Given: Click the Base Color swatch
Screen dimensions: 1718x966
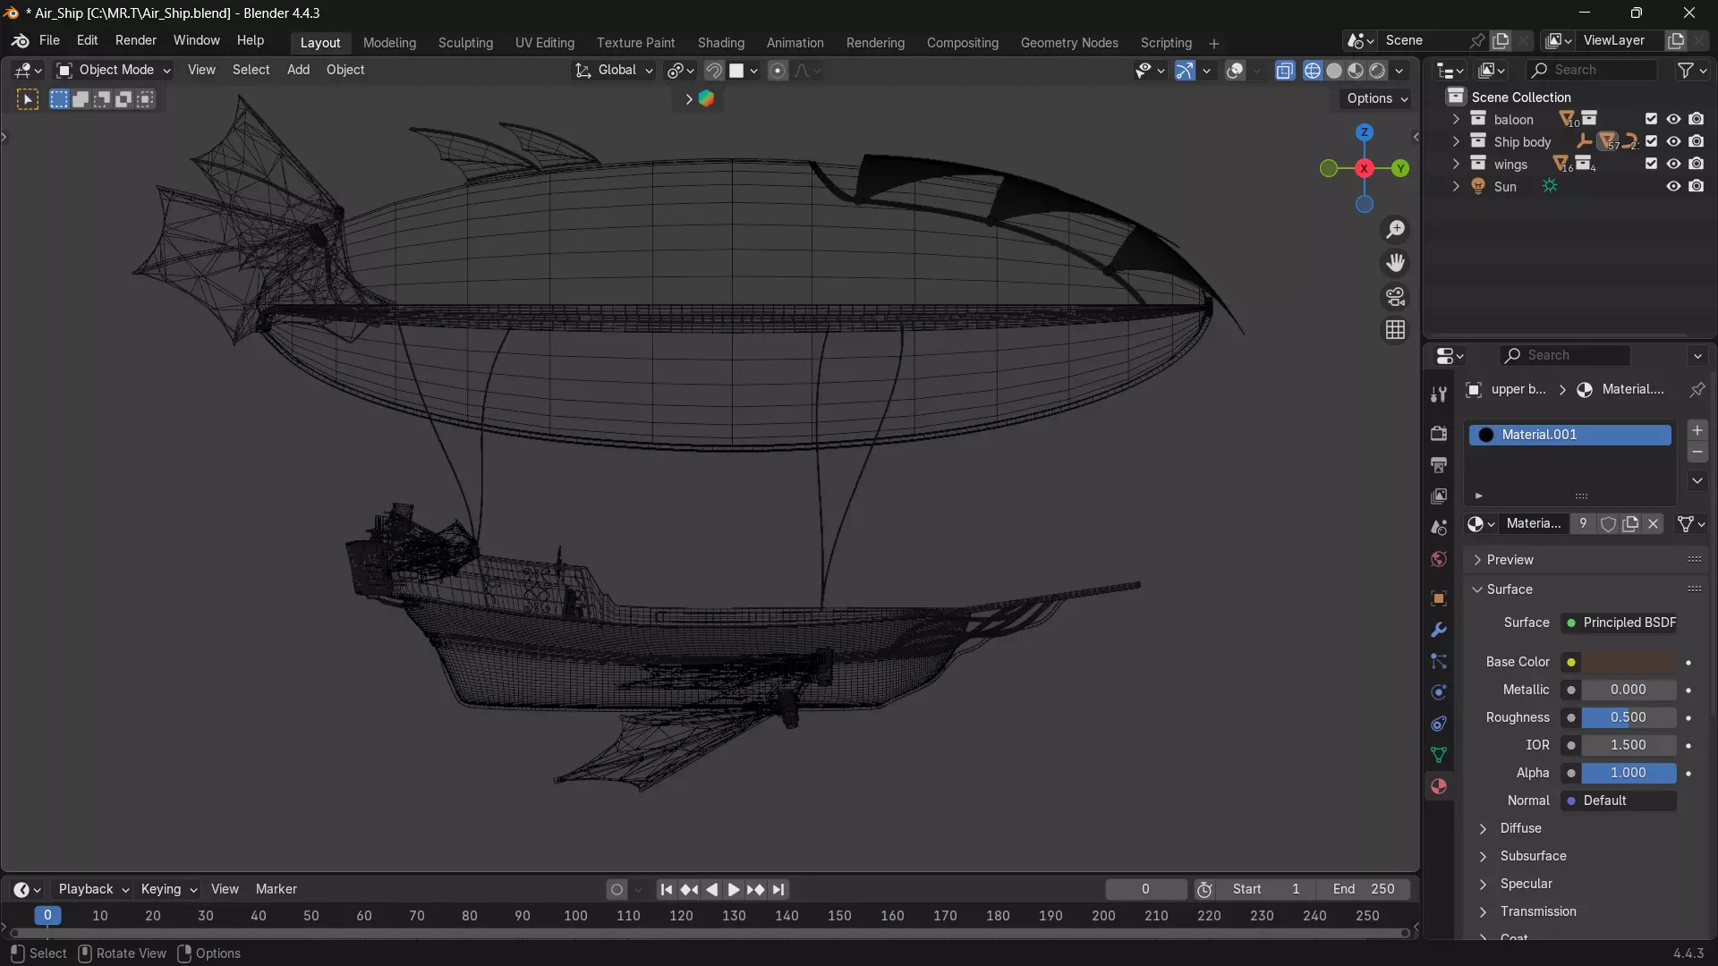Looking at the screenshot, I should tap(1629, 662).
